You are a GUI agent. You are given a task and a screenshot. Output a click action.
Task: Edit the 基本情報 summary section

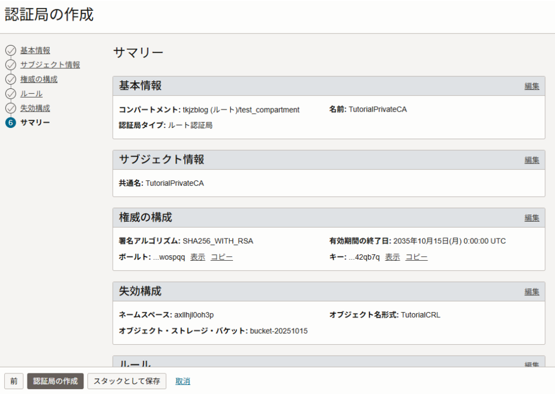pos(531,86)
